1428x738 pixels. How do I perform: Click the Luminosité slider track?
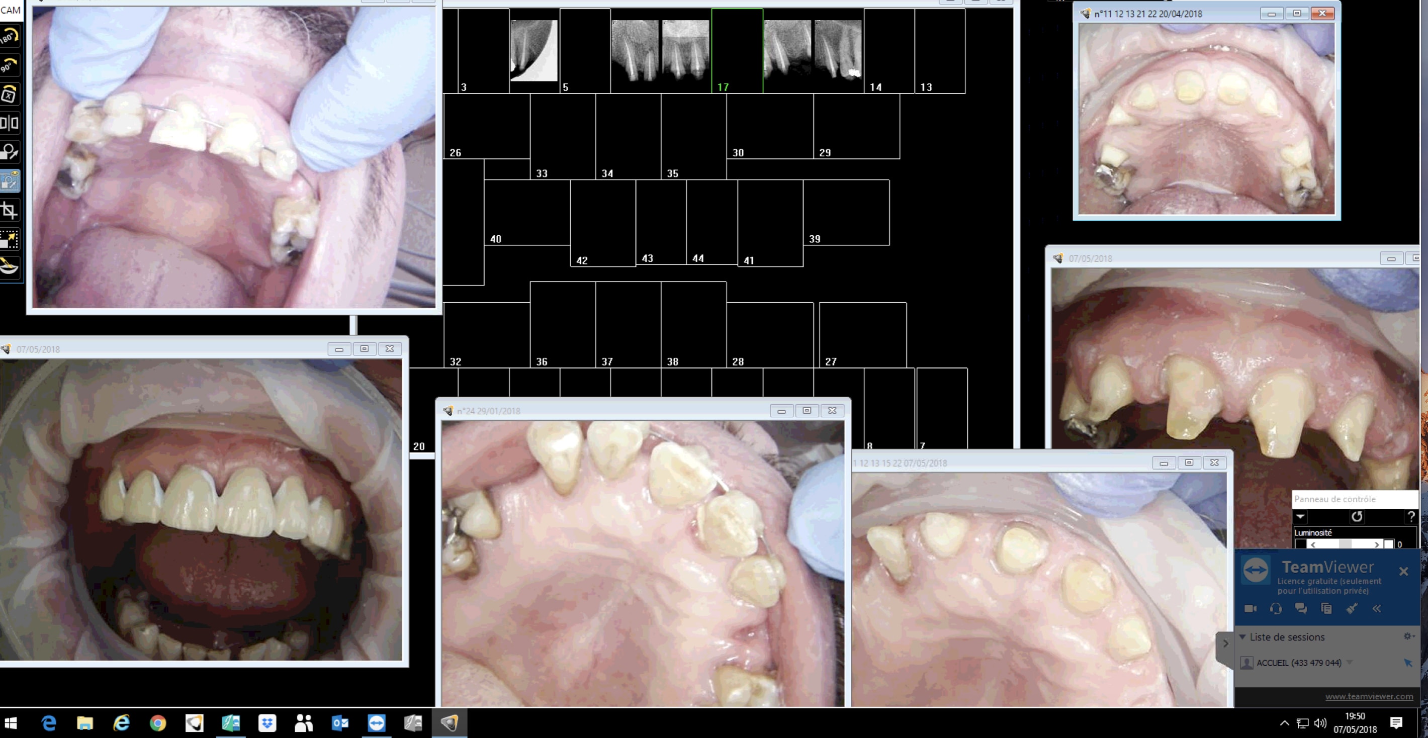tap(1345, 544)
